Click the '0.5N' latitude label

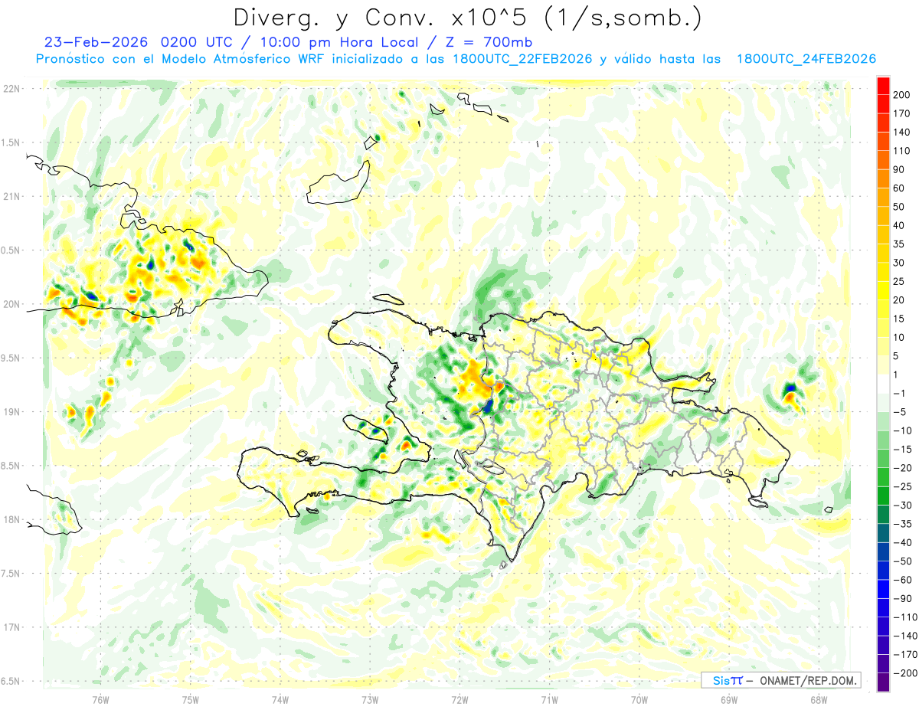(11, 250)
